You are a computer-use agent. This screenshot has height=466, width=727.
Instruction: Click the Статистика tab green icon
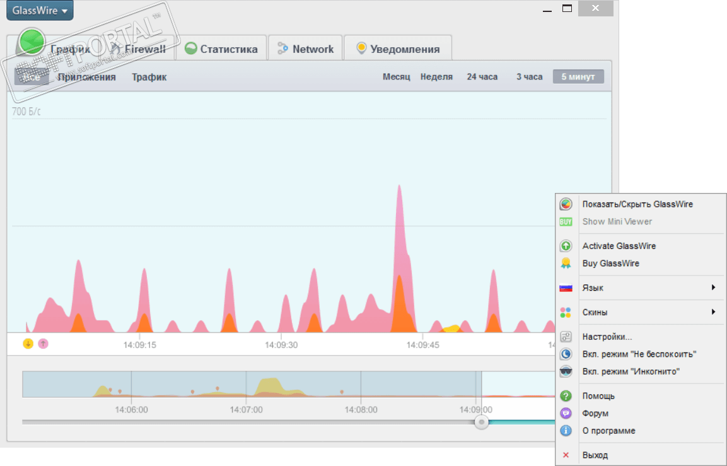[190, 48]
